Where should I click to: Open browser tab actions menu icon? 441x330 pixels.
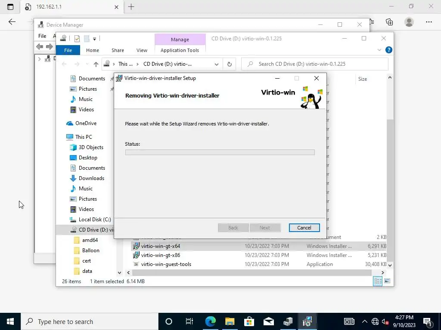[10, 7]
